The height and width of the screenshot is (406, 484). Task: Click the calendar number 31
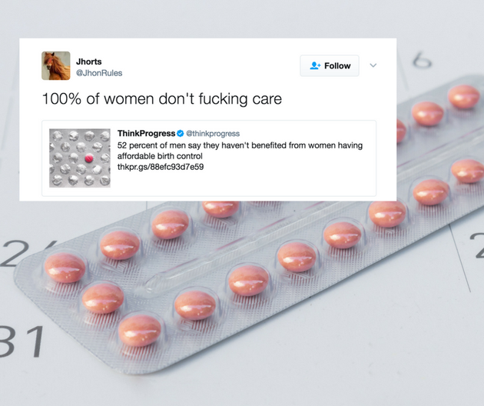(22, 341)
